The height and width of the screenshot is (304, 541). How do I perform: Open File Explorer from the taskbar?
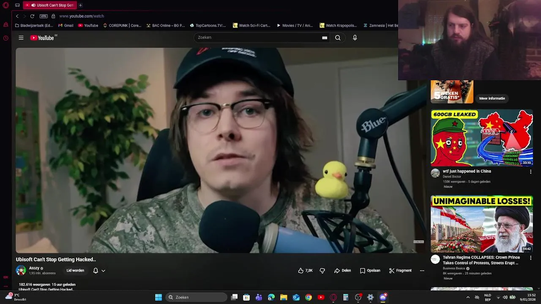(284, 297)
